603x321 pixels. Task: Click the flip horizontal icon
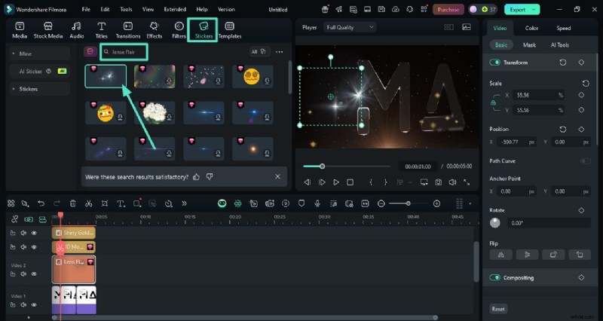[501, 255]
